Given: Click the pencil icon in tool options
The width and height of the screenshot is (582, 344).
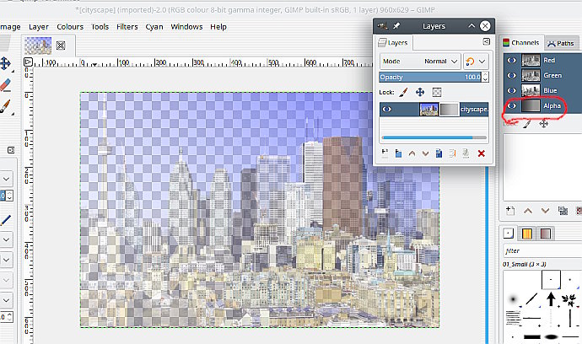Looking at the screenshot, I should [x=6, y=220].
